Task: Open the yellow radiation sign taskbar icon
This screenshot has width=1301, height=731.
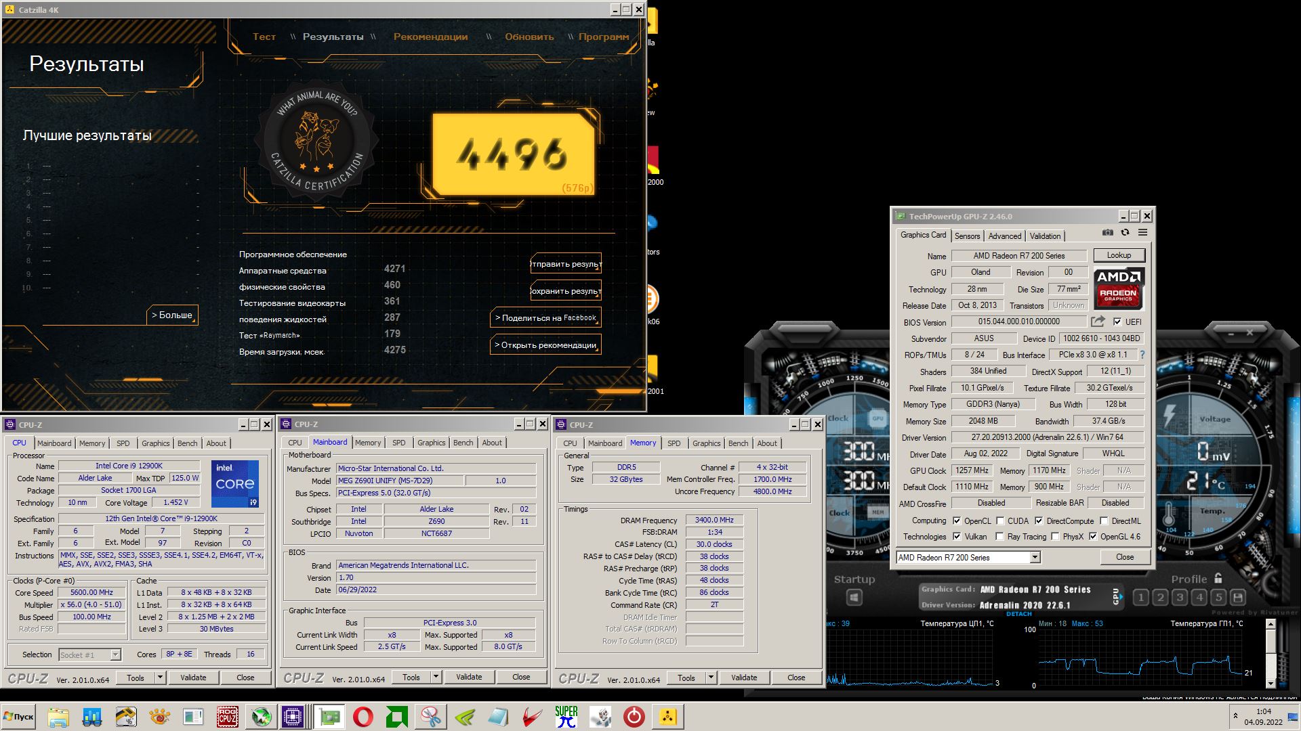Action: coord(668,716)
